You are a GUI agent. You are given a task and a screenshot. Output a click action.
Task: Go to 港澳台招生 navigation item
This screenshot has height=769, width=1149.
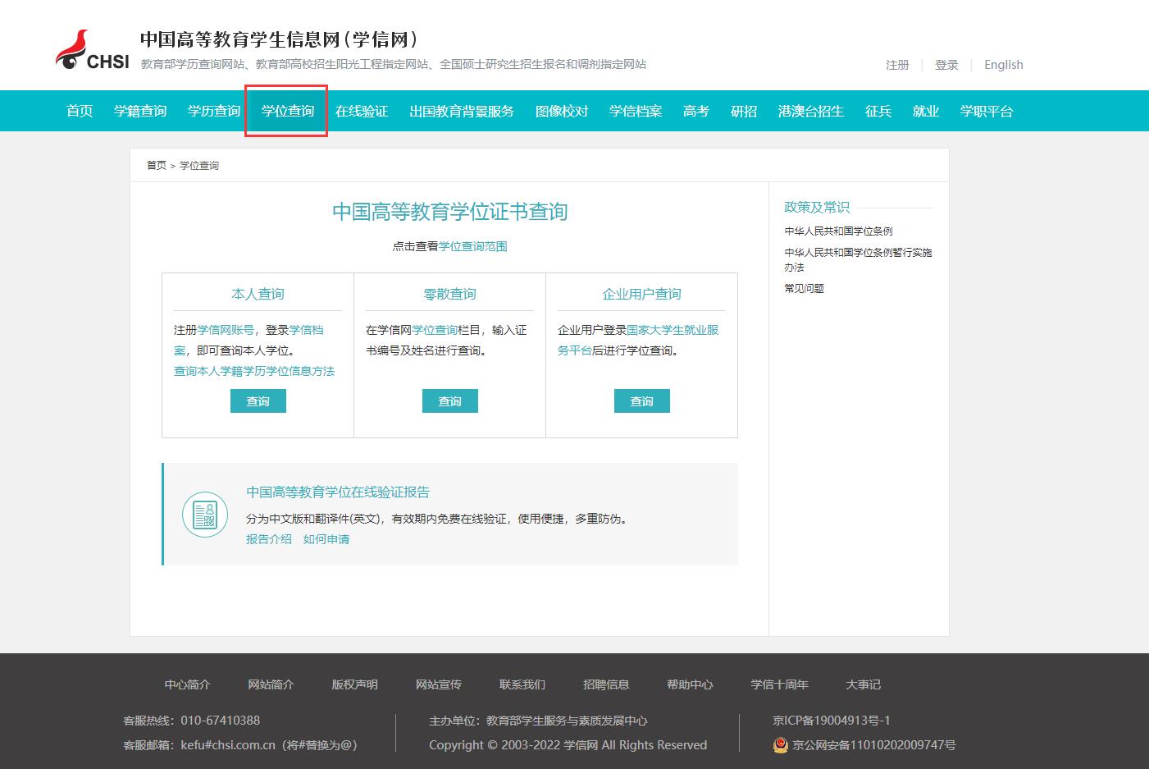[x=811, y=111]
